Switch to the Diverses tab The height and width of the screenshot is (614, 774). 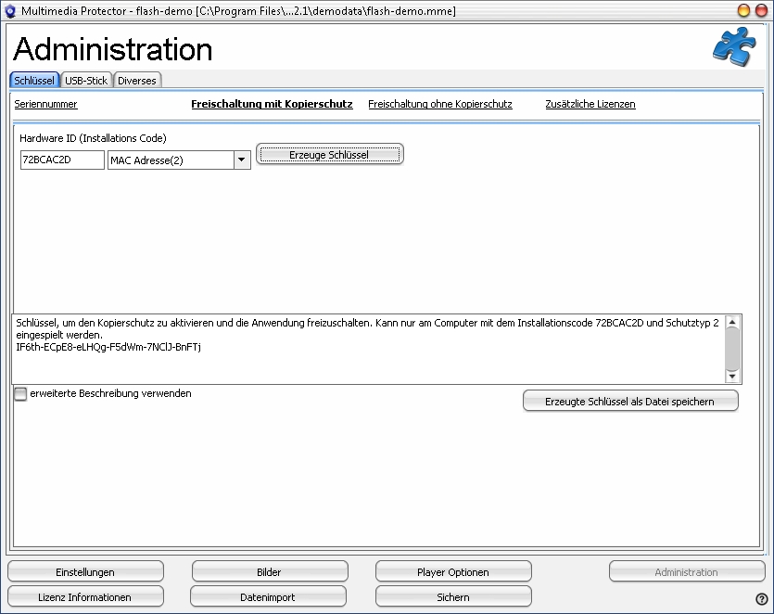click(137, 81)
